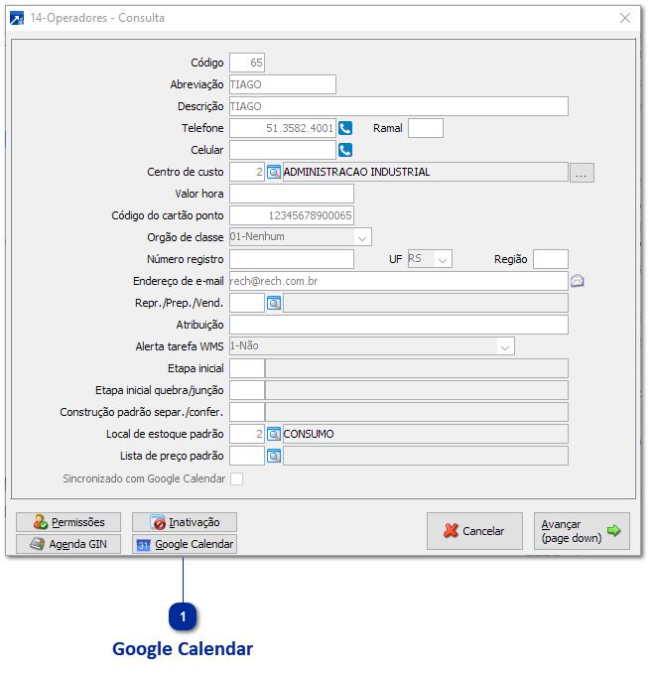Click Avançar (page down) button
The height and width of the screenshot is (677, 654).
coord(582,531)
